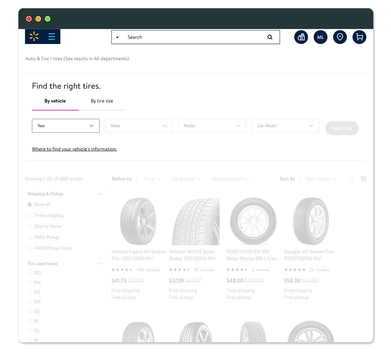The image size is (391, 353).
Task: Open the shopping cart icon
Action: [359, 37]
